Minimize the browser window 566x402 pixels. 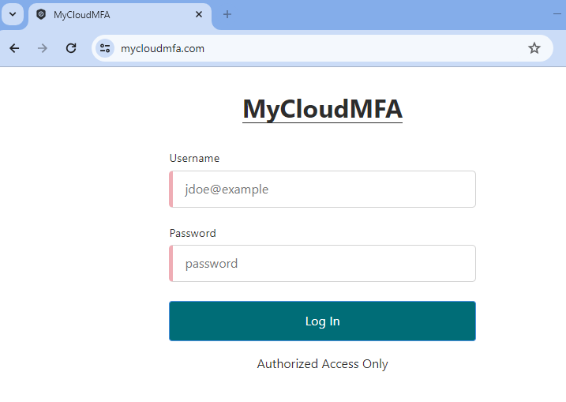click(x=557, y=14)
